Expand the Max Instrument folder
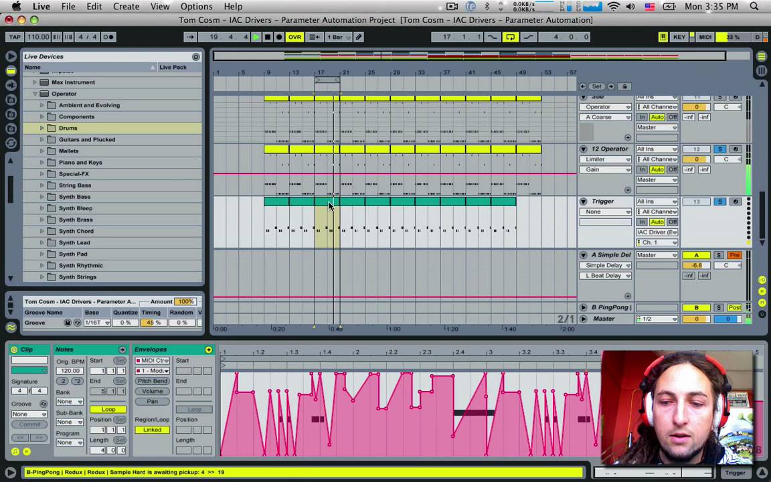Image resolution: width=771 pixels, height=482 pixels. point(34,82)
